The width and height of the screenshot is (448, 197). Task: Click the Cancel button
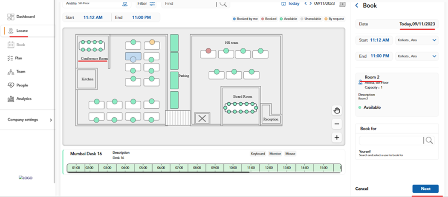[362, 189]
